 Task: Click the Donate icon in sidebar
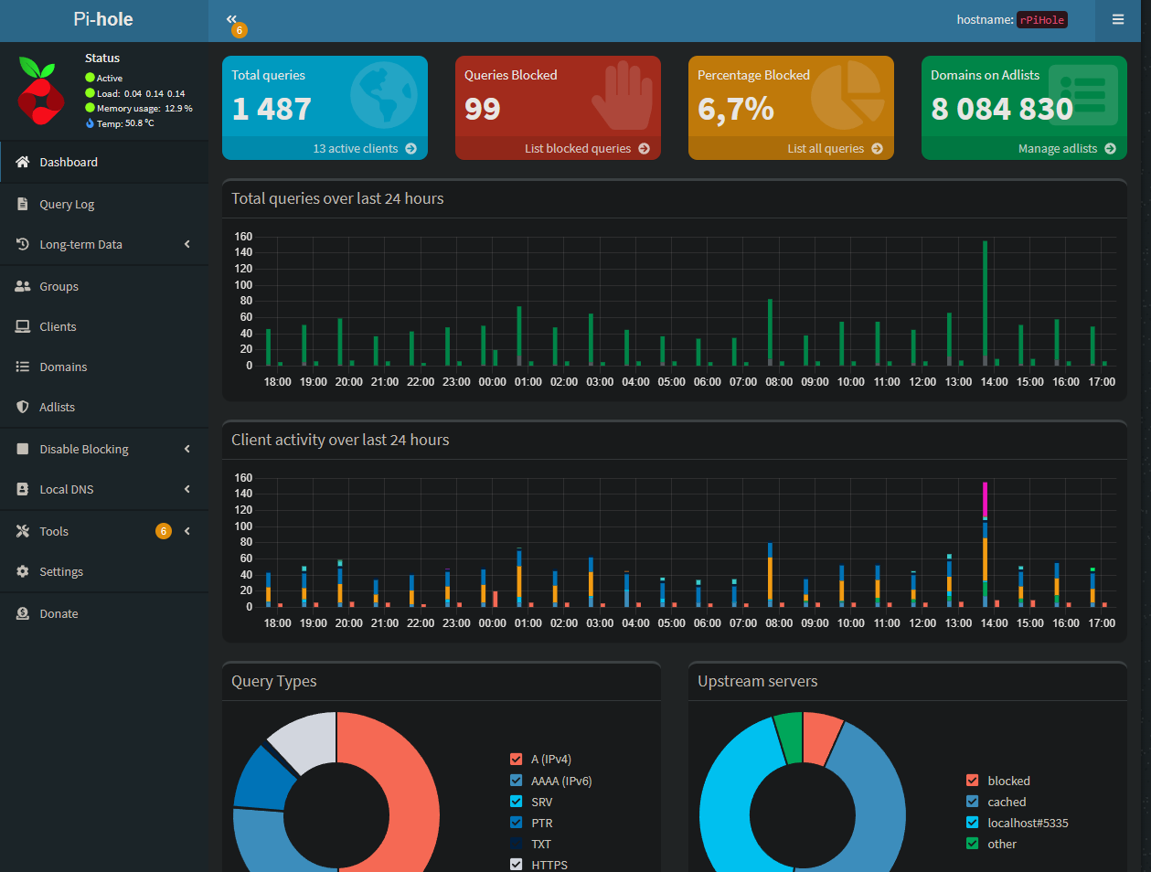23,613
